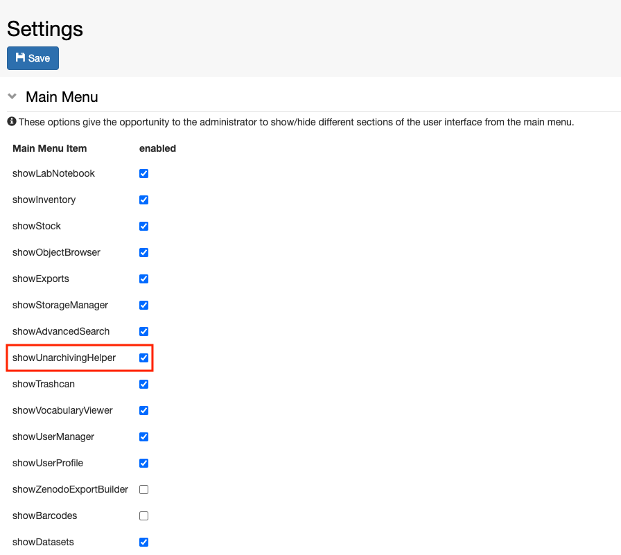Disable showStorageManager checkbox

click(143, 305)
